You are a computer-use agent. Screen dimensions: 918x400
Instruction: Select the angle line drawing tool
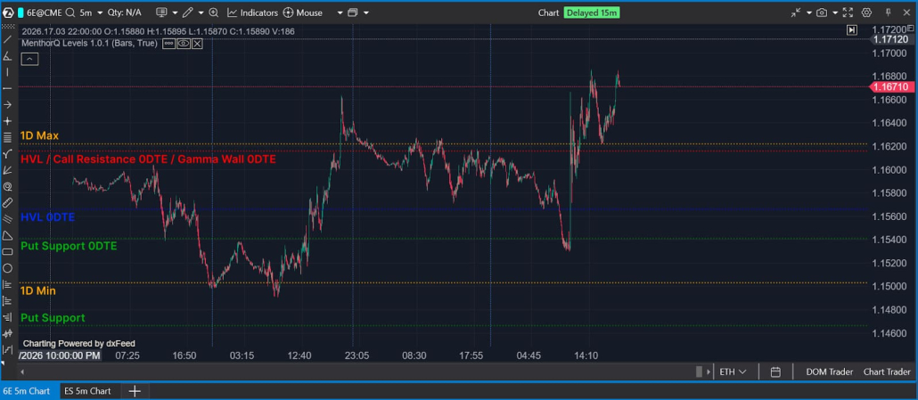[8, 56]
